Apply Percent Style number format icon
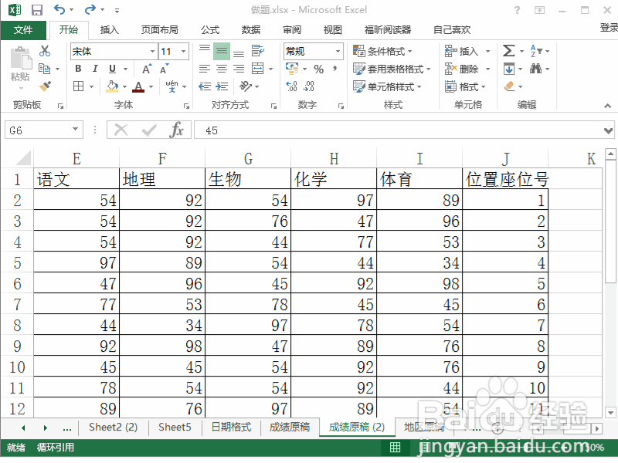Screen dimensions: 618x463 [x=320, y=69]
